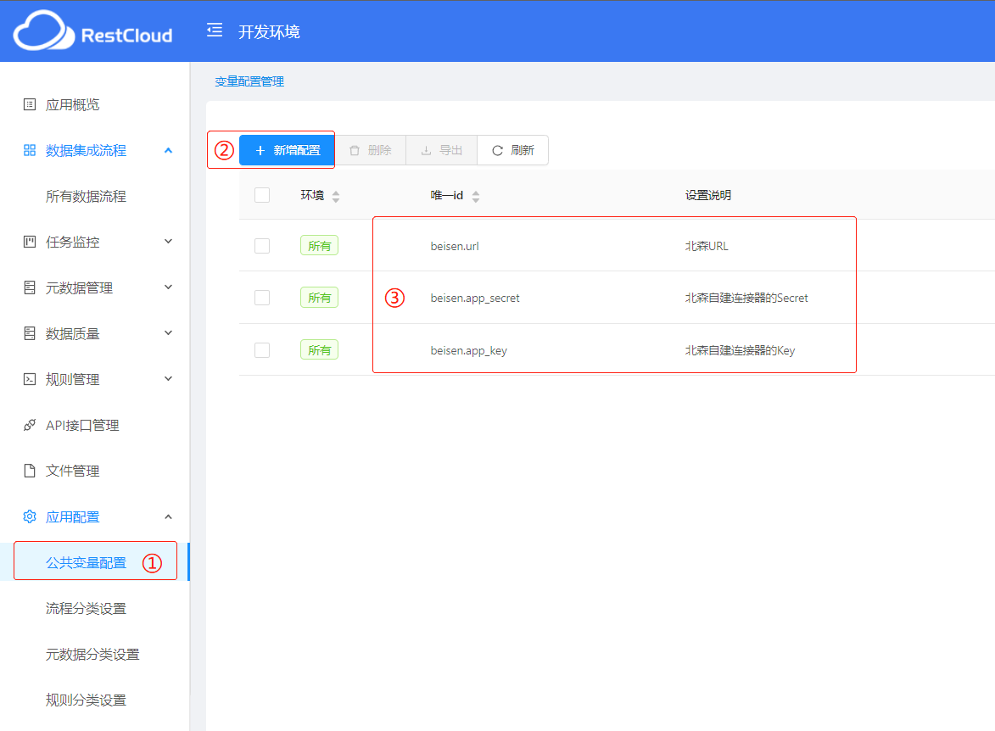
Task: Expand the 元数据管理 menu chevron
Action: pos(168,287)
